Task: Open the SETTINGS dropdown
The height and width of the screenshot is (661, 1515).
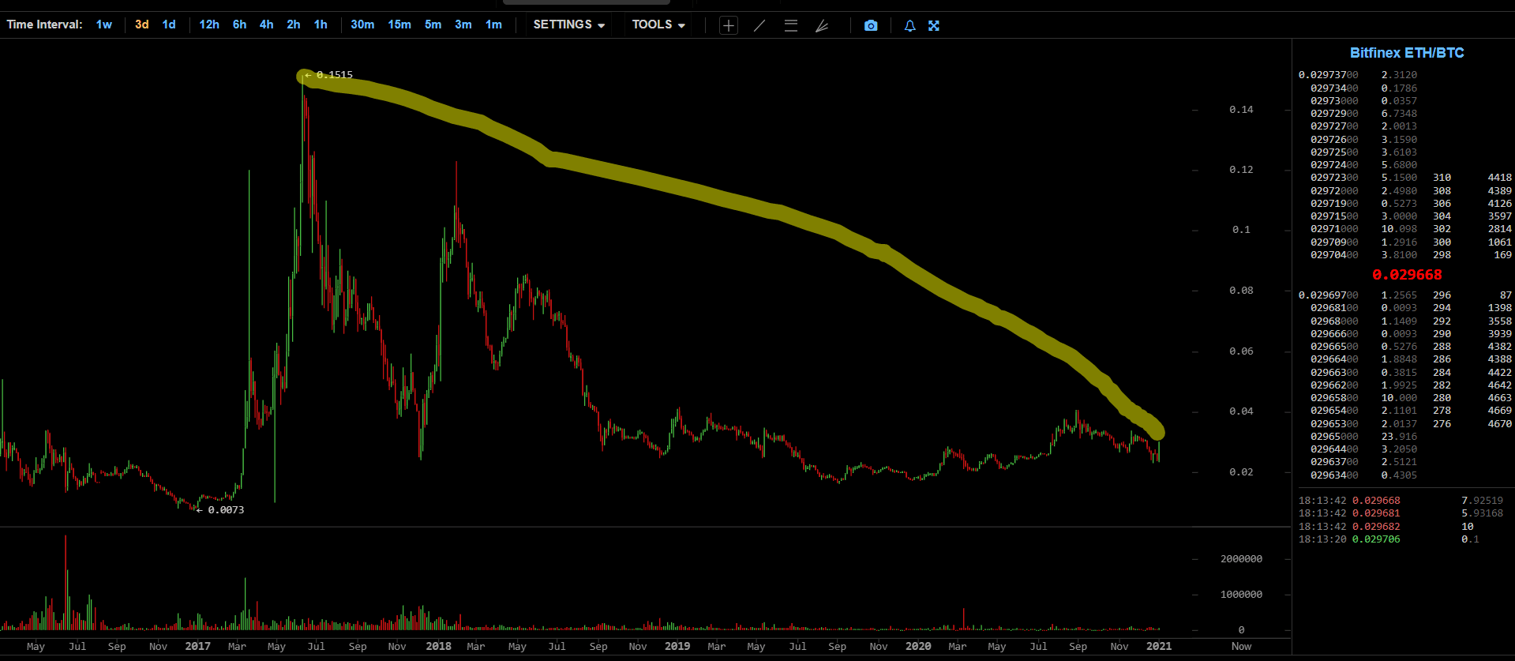Action: 568,24
